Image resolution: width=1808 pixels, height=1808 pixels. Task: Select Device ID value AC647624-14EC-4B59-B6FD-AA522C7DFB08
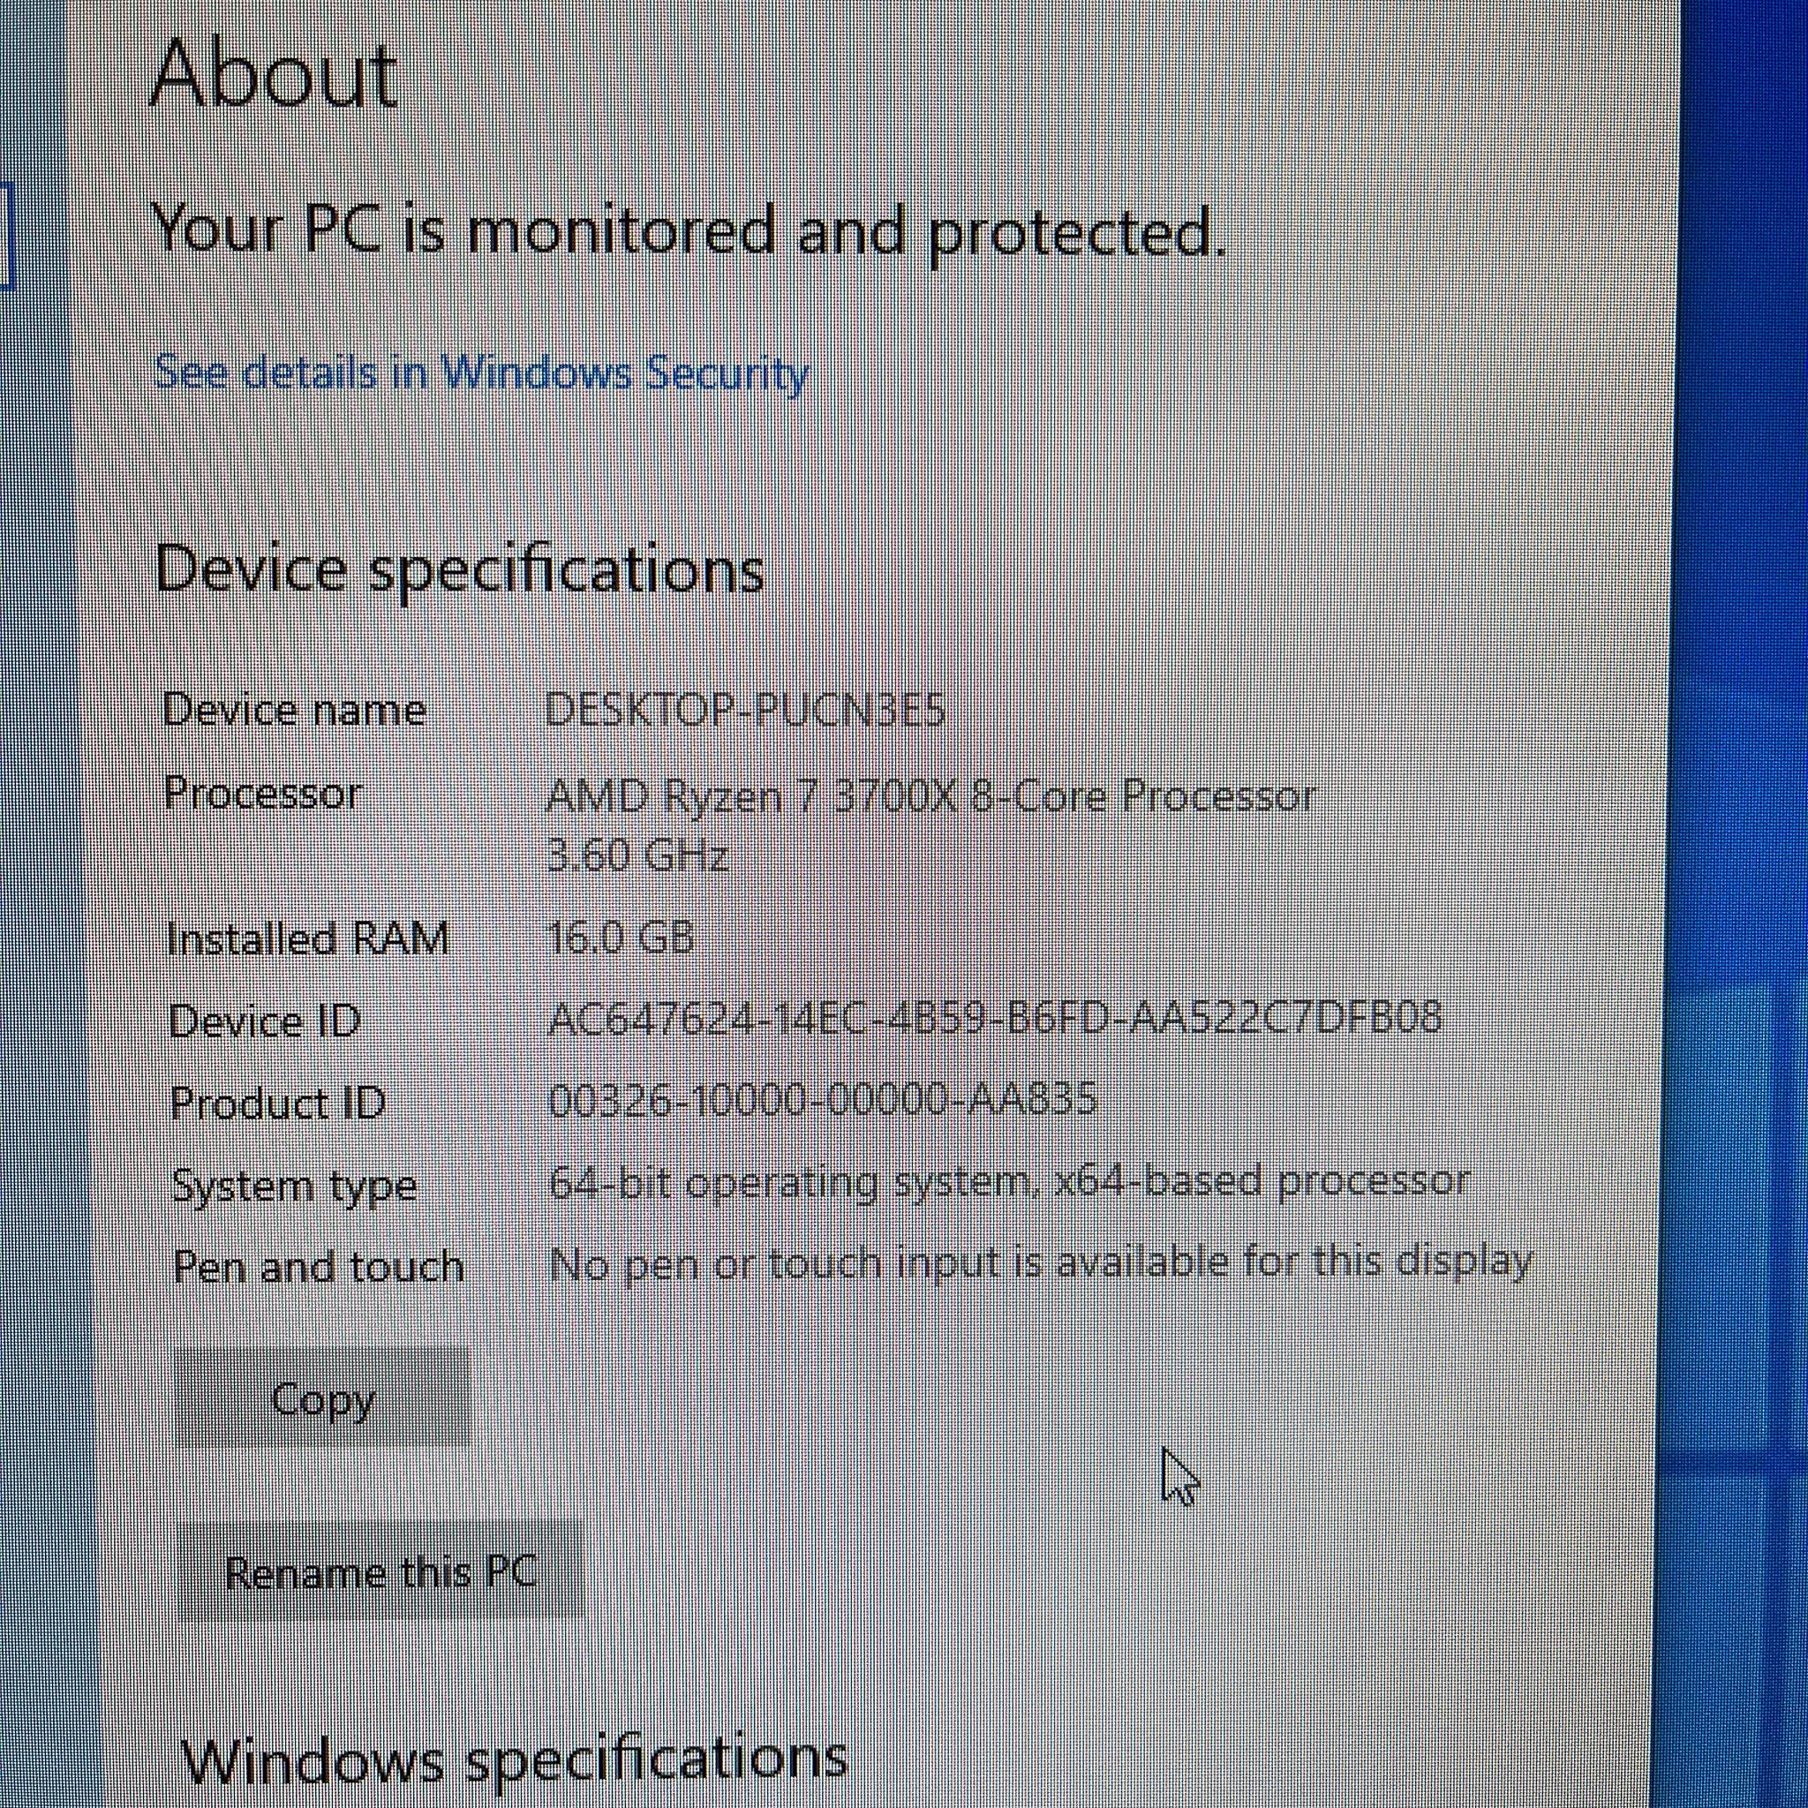pos(995,1018)
